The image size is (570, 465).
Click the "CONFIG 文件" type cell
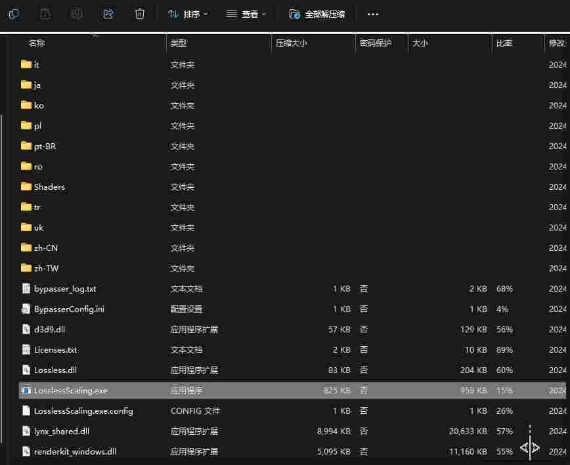pos(195,411)
